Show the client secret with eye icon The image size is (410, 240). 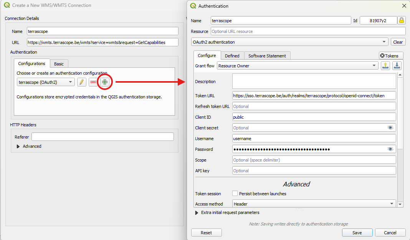(x=390, y=128)
